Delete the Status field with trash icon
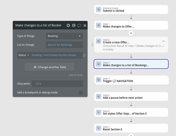Screen dimensions: 176x136 click(84, 55)
